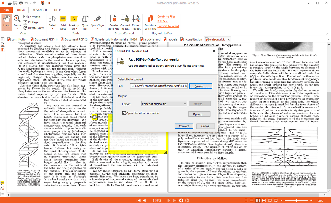Click Extract Images
This screenshot has width=331, height=203.
click(136, 22)
